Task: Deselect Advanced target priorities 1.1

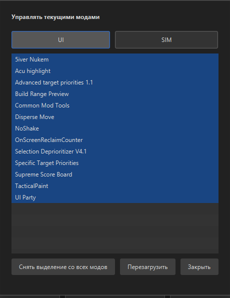Action: (115, 82)
